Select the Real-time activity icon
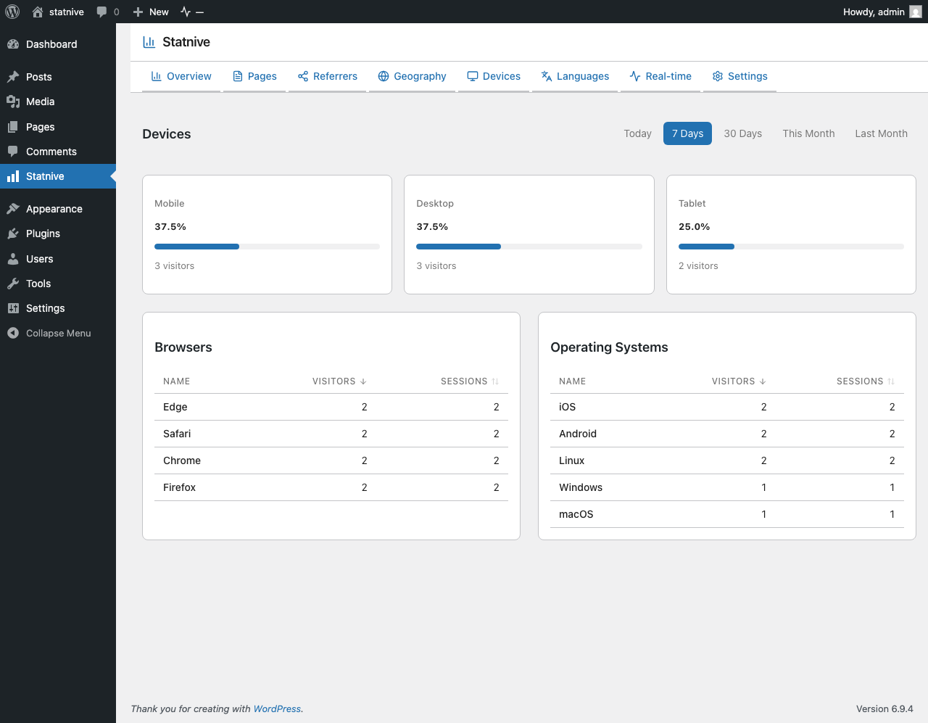 click(x=634, y=75)
